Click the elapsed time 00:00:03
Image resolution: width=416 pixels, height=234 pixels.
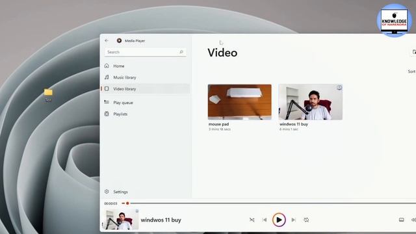pos(110,203)
